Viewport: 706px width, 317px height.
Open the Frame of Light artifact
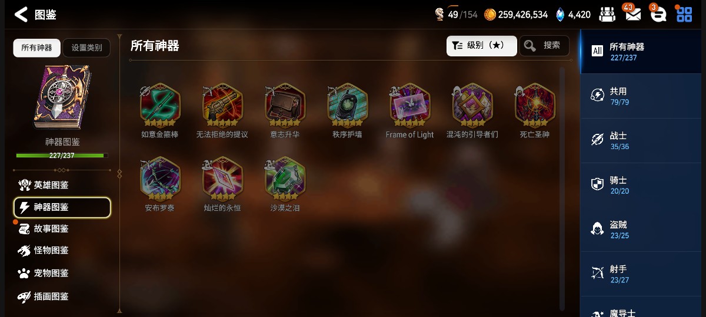[x=409, y=106]
